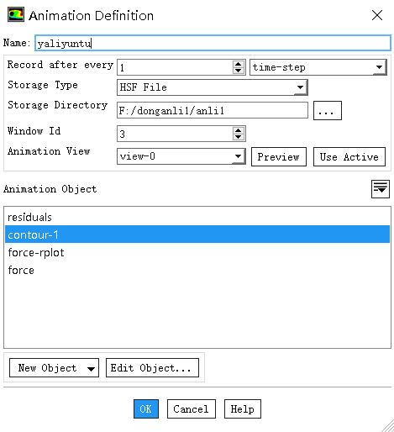Select force in Animation Object list
The width and height of the screenshot is (394, 432).
[x=197, y=270]
